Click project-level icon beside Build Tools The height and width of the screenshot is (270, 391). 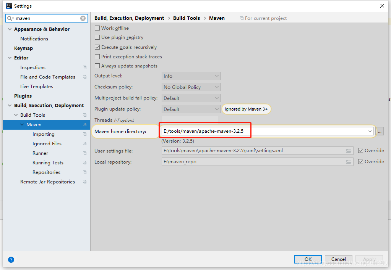[85, 115]
